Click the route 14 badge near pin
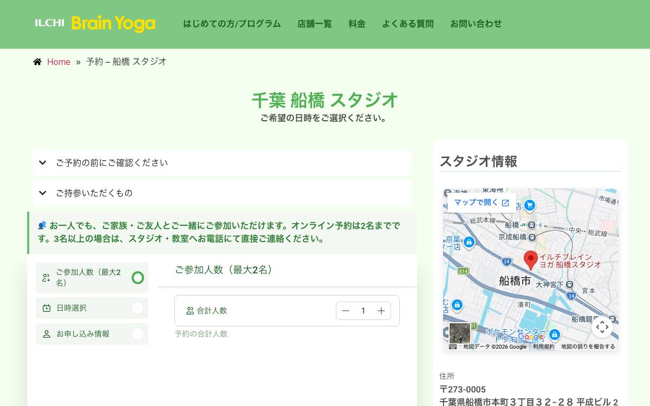 click(x=506, y=261)
